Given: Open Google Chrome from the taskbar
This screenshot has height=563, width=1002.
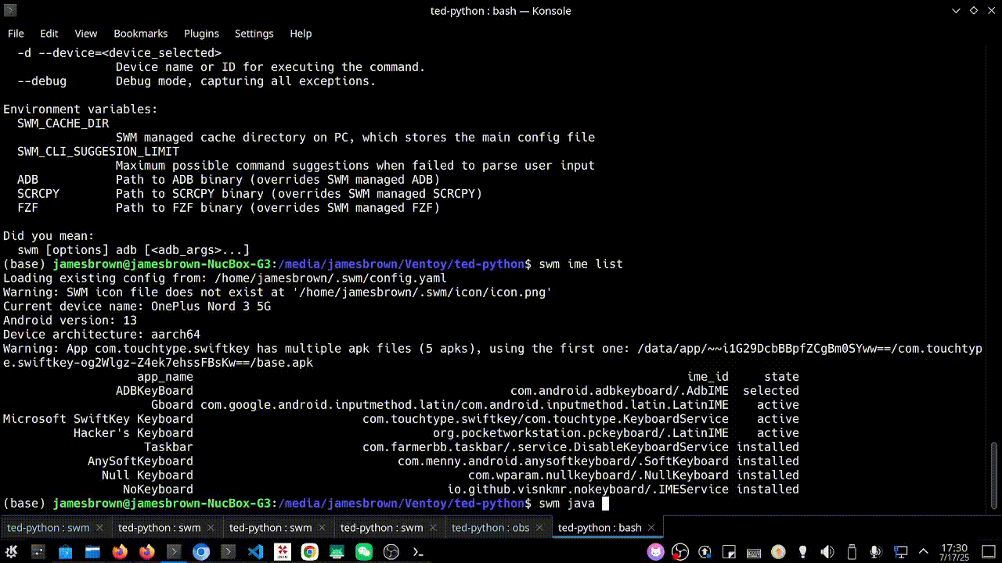Looking at the screenshot, I should (311, 551).
